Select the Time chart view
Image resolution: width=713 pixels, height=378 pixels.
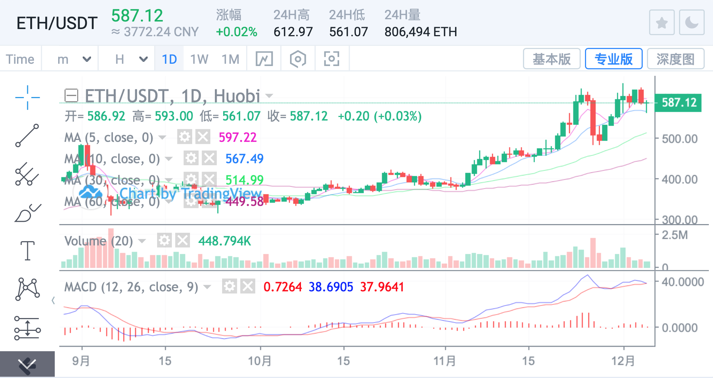[20, 59]
